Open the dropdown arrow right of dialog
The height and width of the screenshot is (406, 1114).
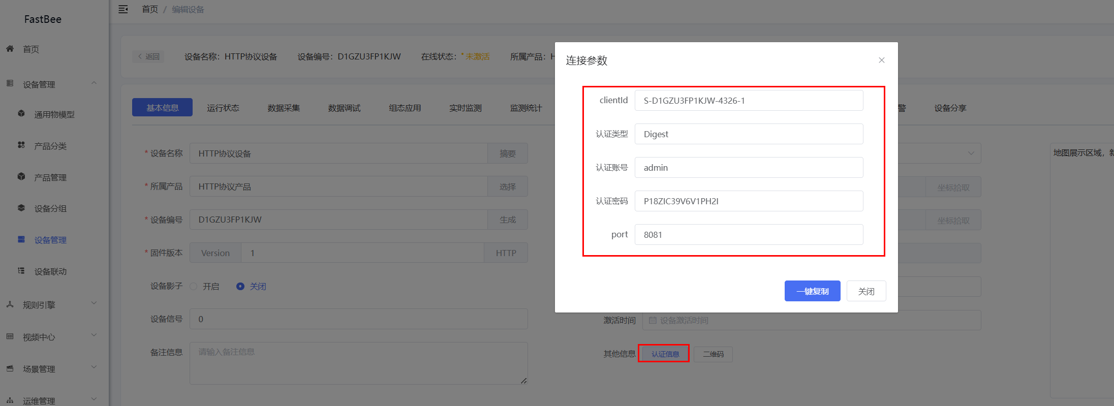(x=971, y=153)
